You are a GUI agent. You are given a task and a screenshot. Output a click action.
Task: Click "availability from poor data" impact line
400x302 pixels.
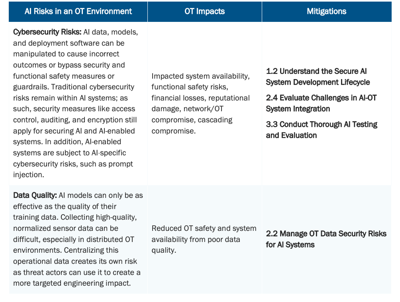click(x=196, y=239)
